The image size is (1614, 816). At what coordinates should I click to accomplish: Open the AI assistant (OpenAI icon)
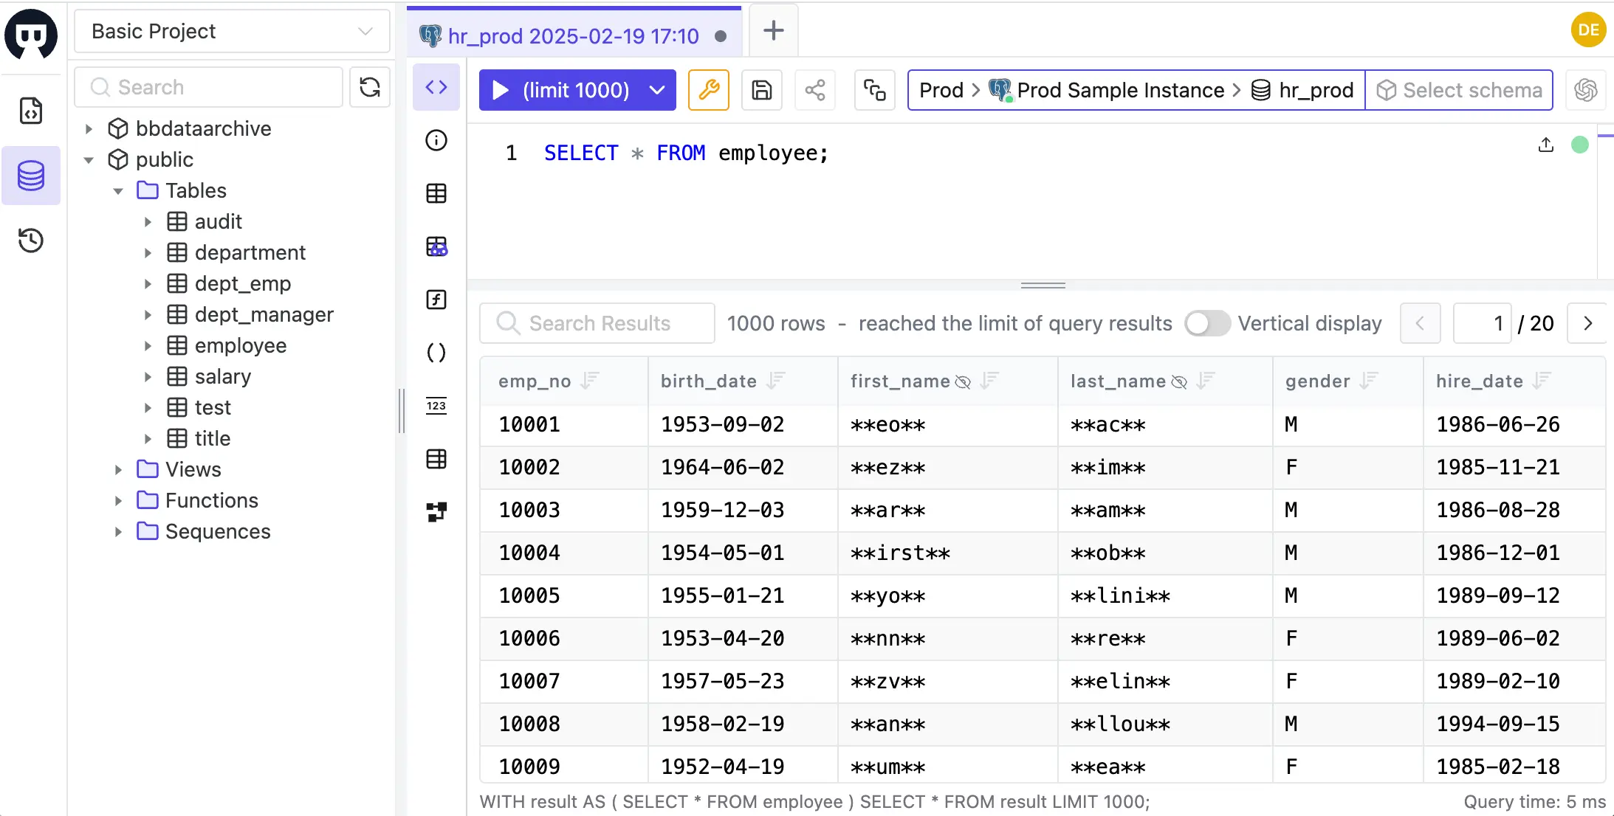pyautogui.click(x=1585, y=89)
